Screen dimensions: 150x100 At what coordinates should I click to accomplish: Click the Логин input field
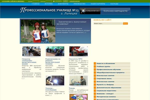tap(36, 1)
